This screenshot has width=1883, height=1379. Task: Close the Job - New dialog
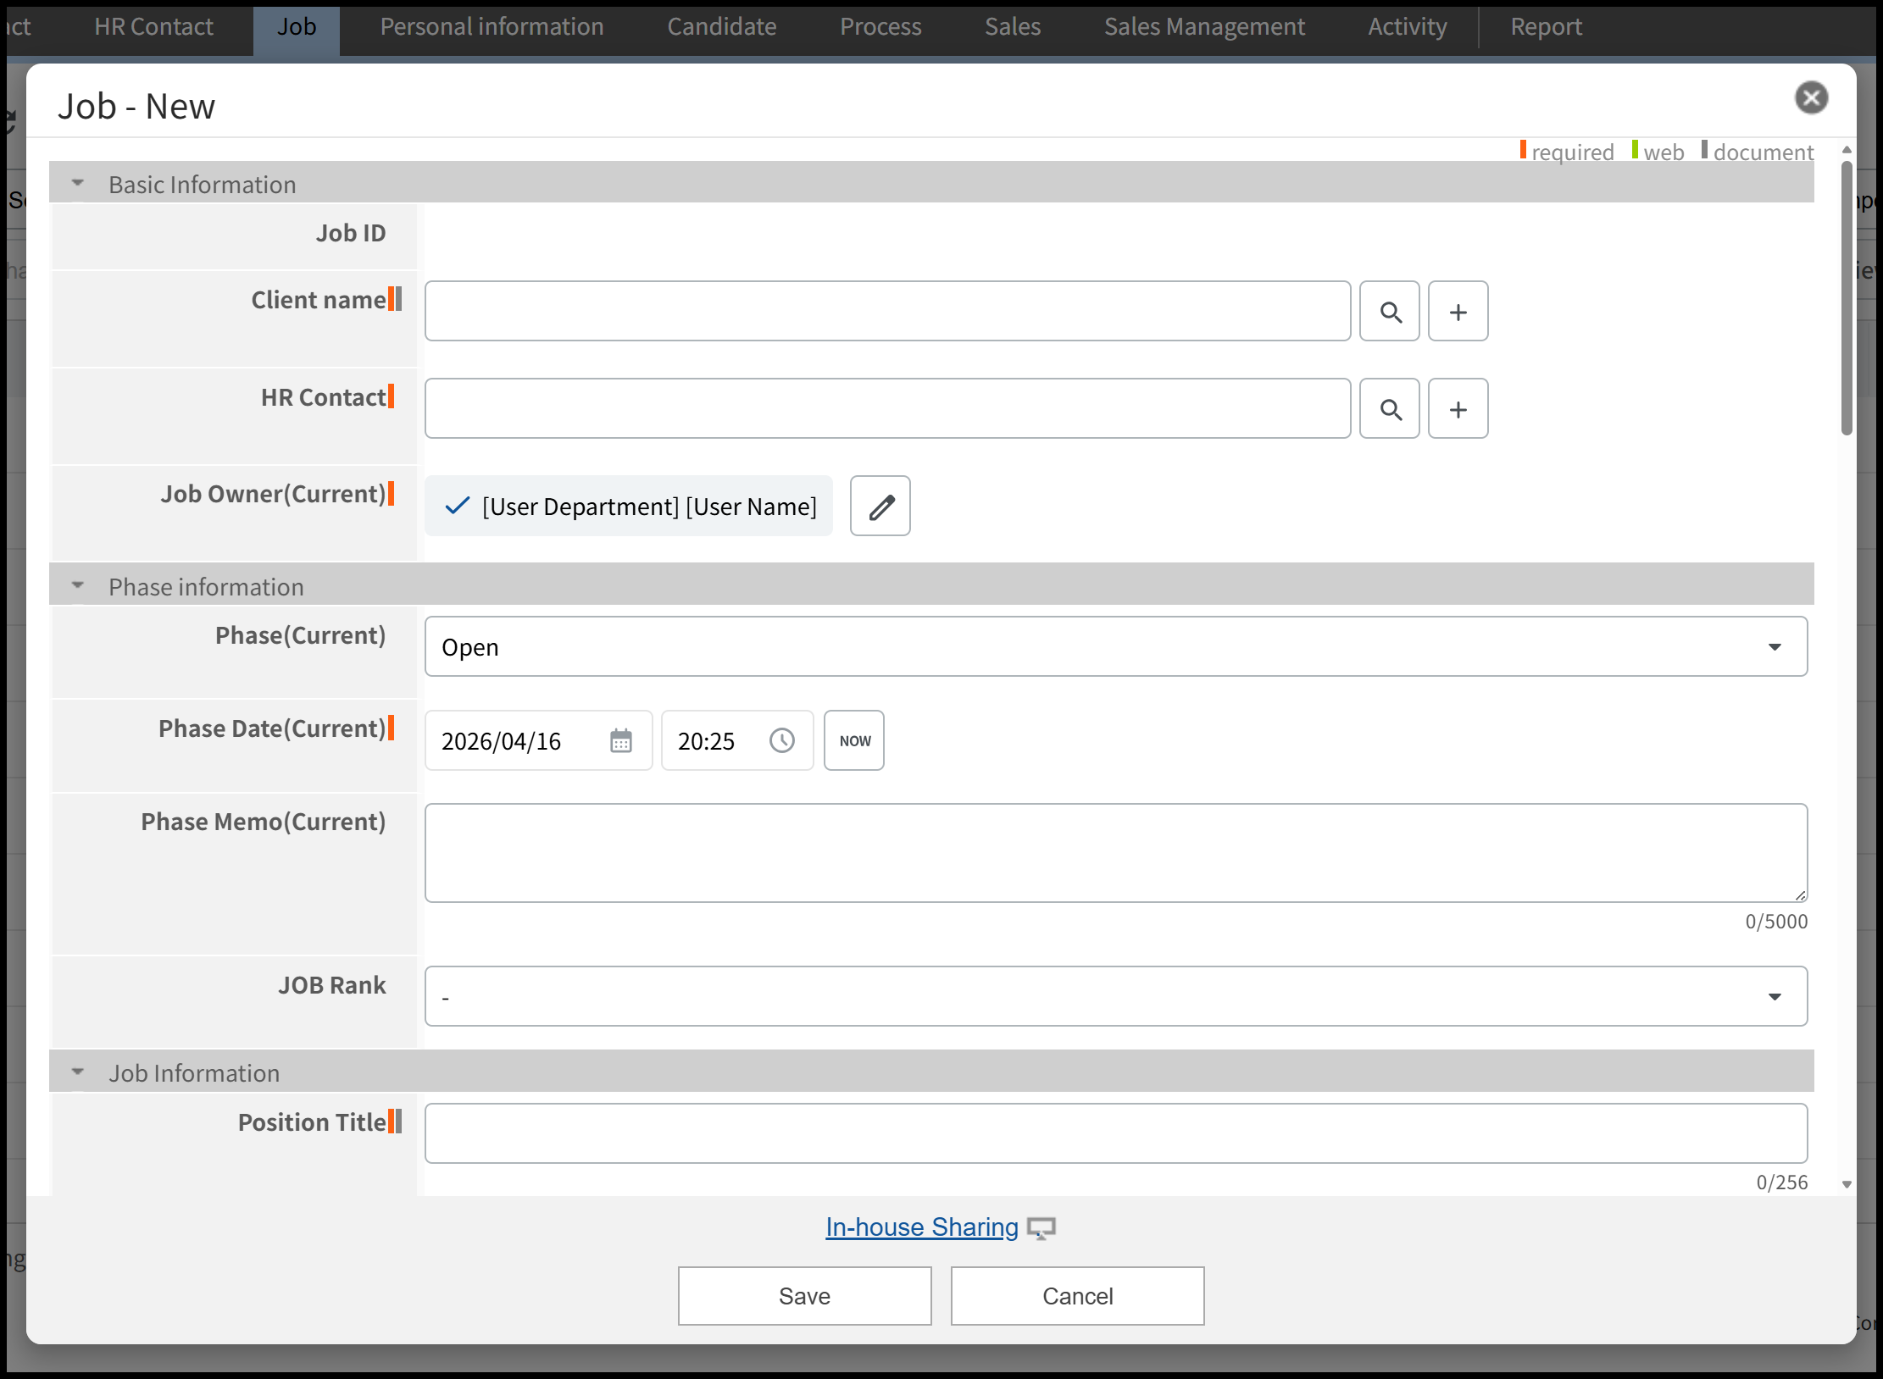coord(1811,98)
